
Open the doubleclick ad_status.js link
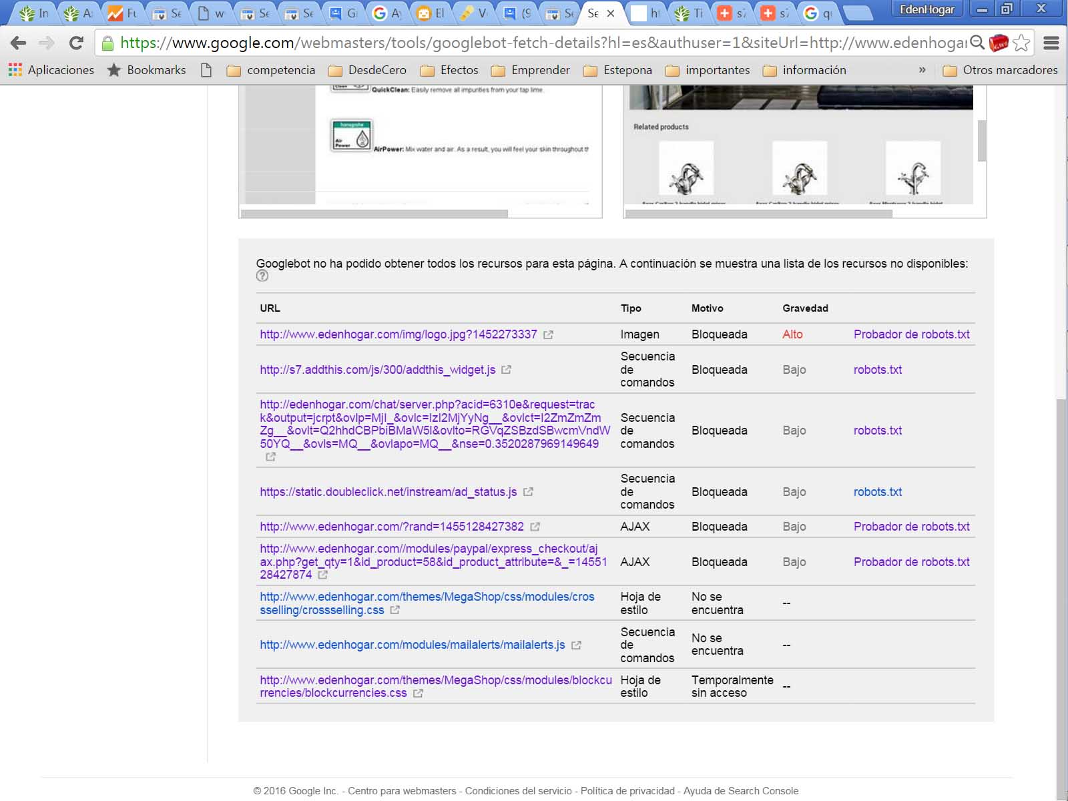pos(388,492)
